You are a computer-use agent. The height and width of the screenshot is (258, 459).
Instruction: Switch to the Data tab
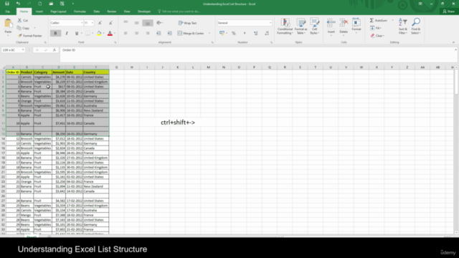click(96, 11)
